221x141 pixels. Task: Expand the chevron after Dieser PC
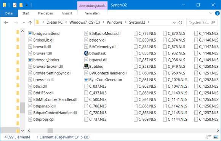click(66, 22)
